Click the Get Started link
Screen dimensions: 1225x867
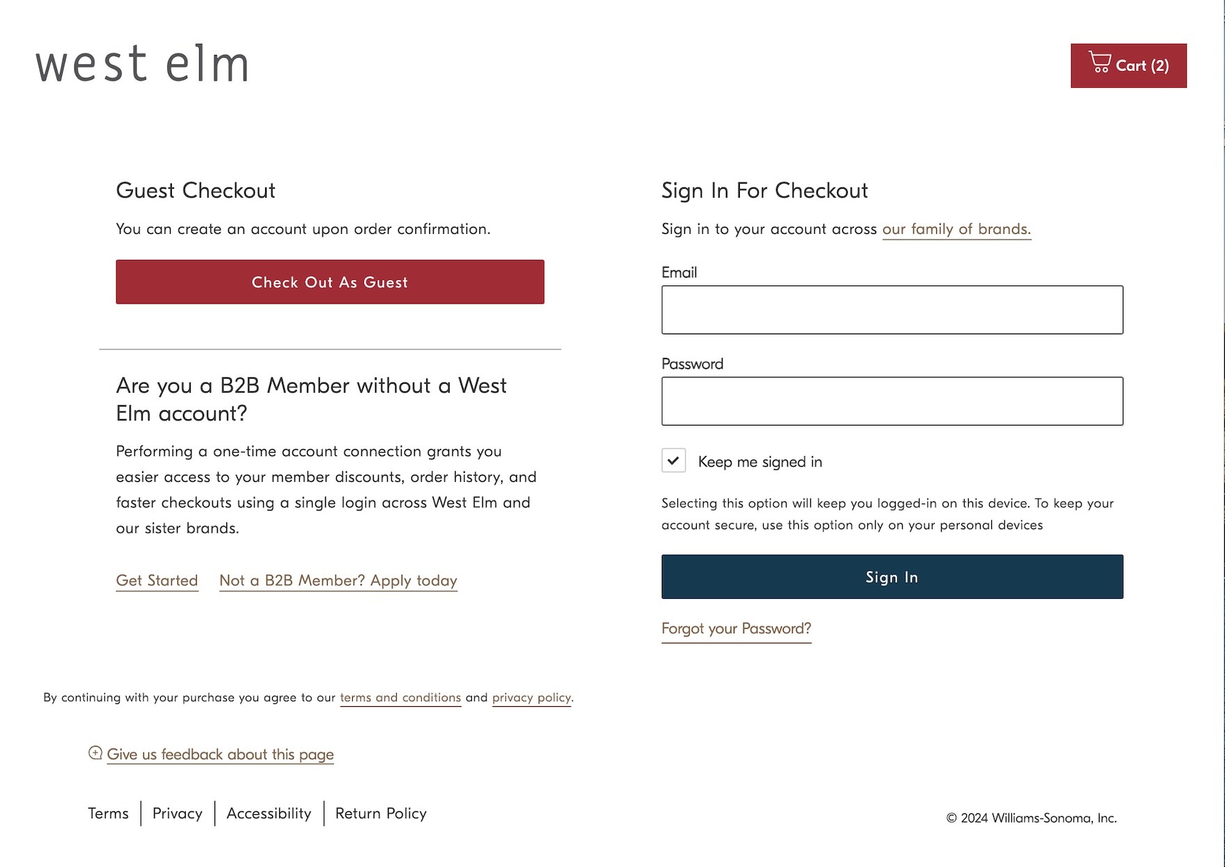click(157, 581)
